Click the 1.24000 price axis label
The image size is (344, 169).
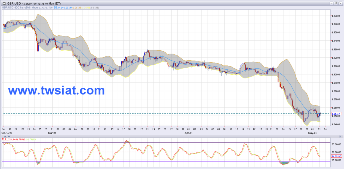click(335, 124)
